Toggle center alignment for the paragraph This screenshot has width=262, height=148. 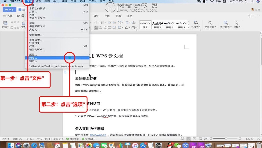[x=101, y=28]
